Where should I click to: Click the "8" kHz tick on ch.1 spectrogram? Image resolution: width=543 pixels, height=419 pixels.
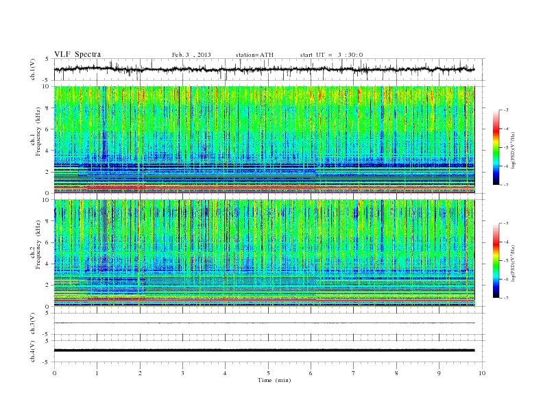click(x=47, y=108)
